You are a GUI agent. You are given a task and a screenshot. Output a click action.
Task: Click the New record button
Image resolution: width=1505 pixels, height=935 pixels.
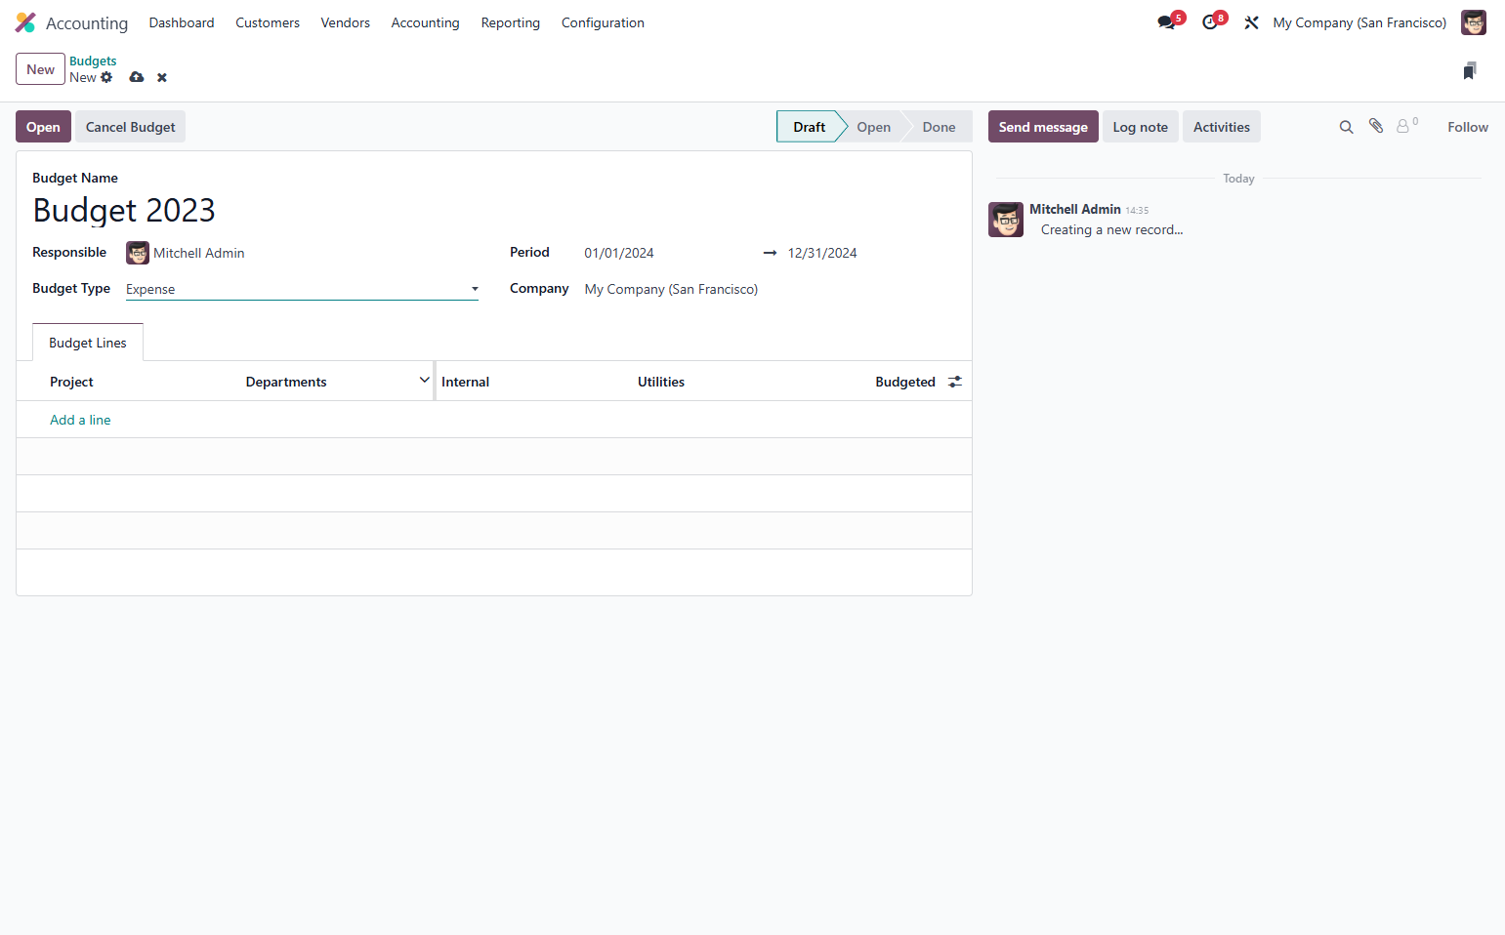pyautogui.click(x=40, y=69)
